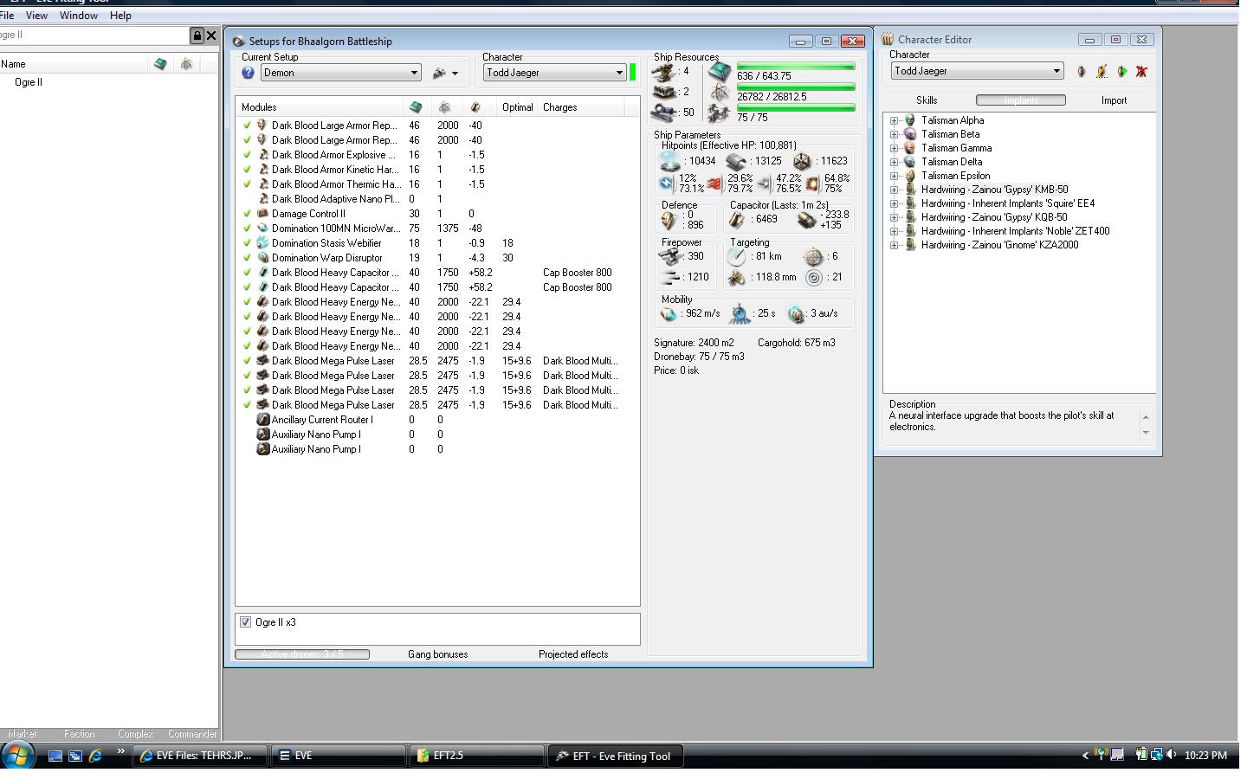Toggle the Domination Stasis Webifier active state
1247x779 pixels.
(x=247, y=243)
